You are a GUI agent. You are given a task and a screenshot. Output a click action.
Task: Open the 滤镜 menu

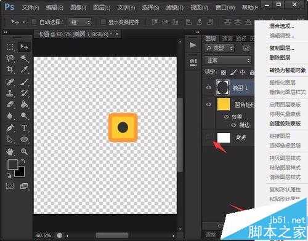click(175, 7)
